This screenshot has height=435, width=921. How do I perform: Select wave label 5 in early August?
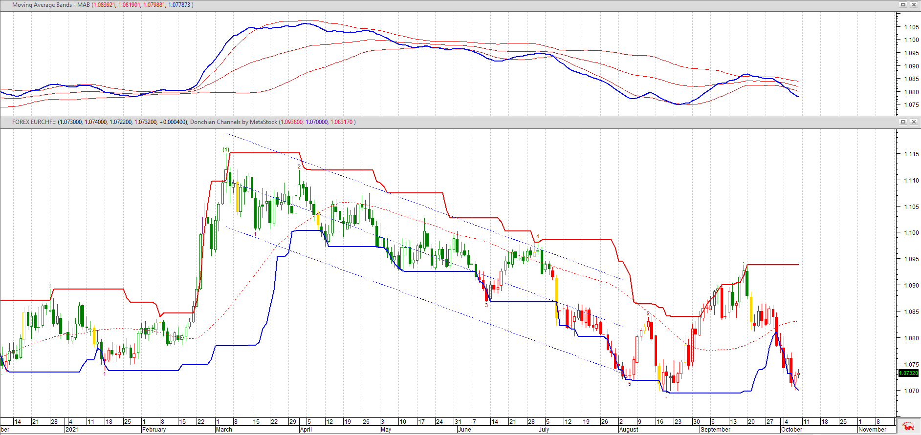630,384
